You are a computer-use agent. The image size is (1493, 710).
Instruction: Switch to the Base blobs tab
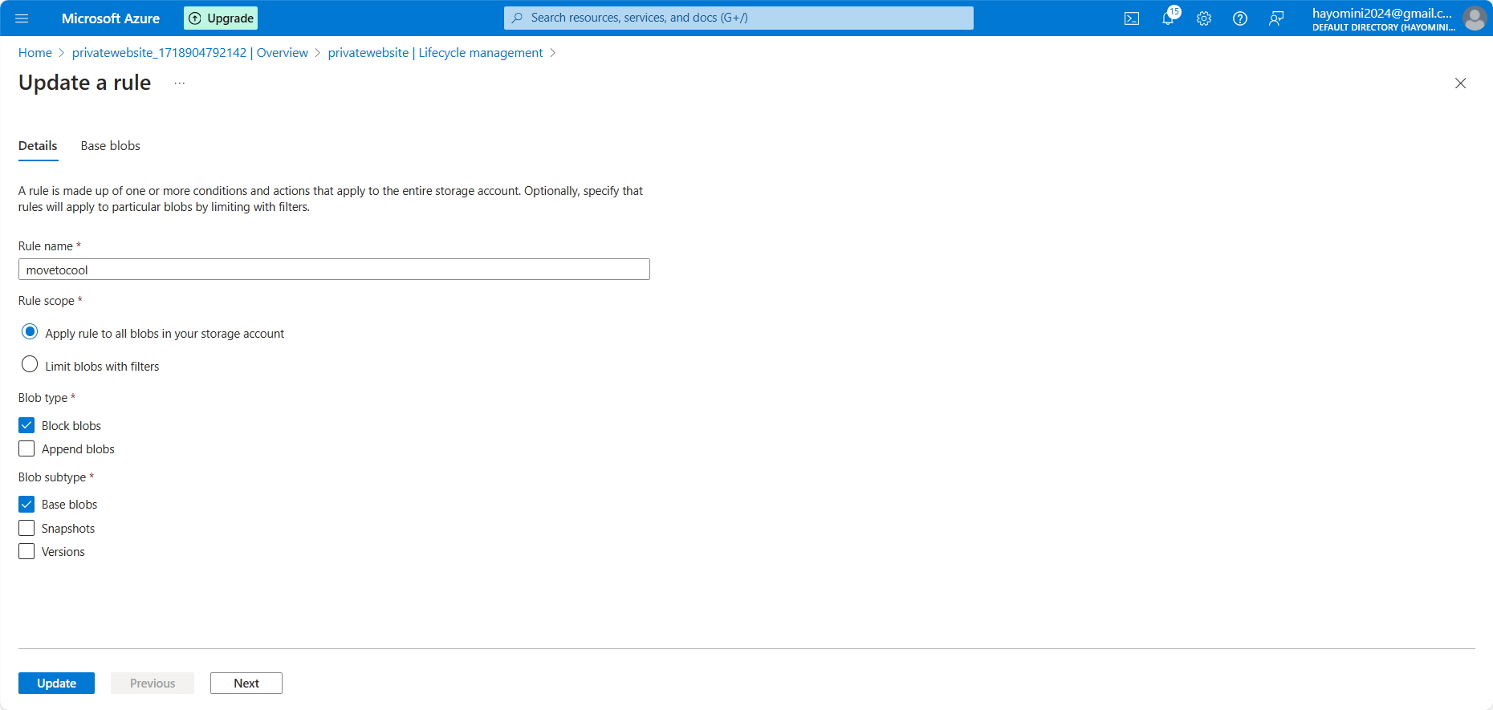pos(111,146)
